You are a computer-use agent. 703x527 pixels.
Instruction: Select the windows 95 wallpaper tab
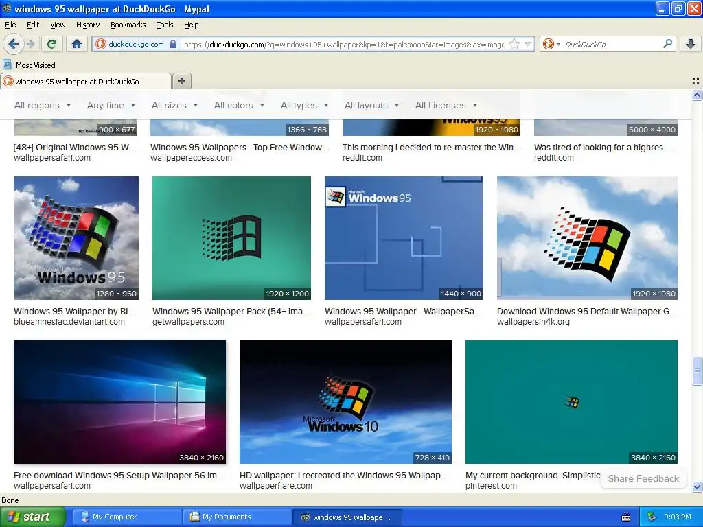click(86, 81)
